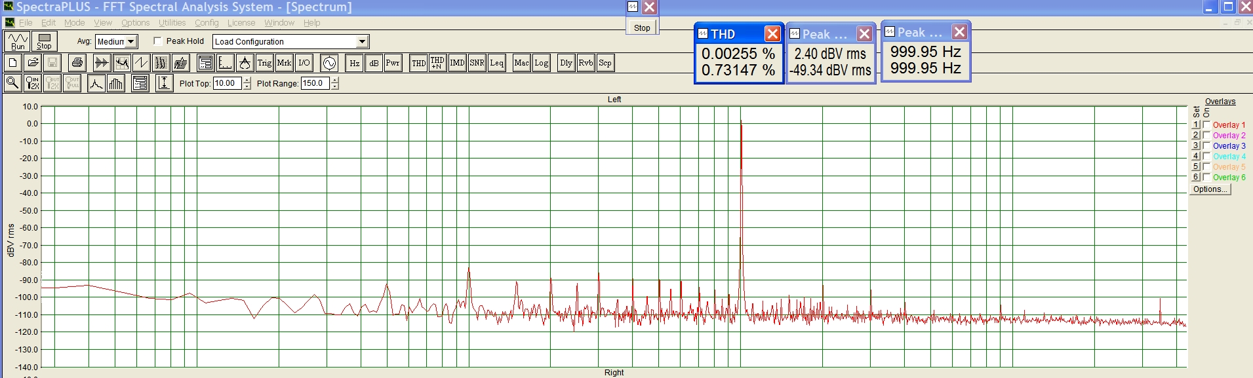Expand the Avg averaging dropdown

[x=131, y=41]
